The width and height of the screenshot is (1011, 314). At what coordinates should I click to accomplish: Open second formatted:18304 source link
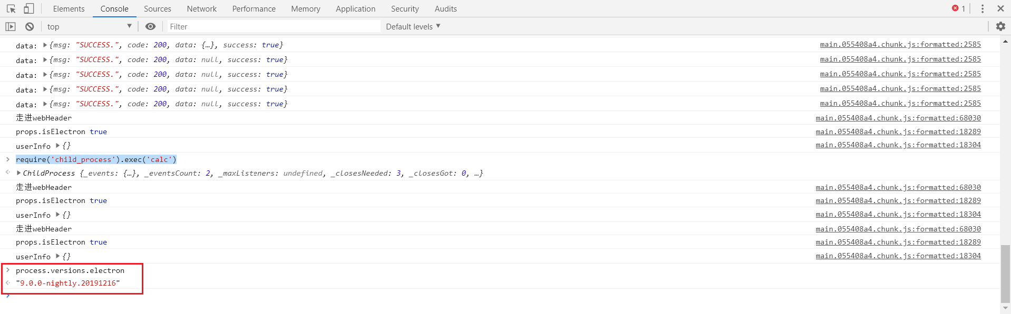click(x=898, y=214)
